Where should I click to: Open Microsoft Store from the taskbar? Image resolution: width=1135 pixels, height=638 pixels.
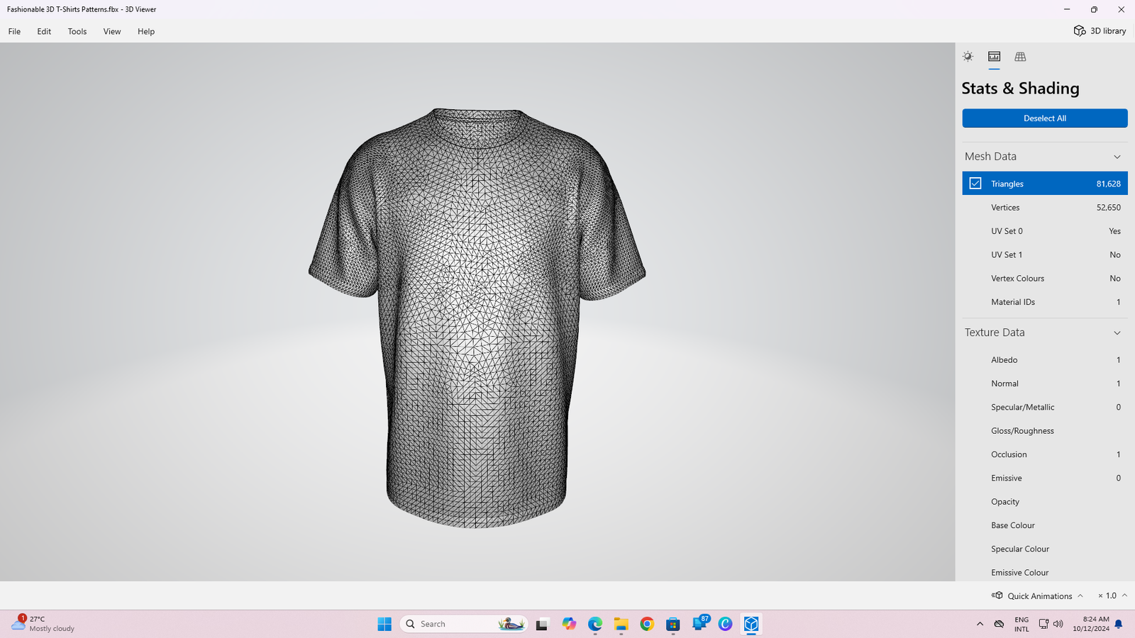pyautogui.click(x=672, y=624)
